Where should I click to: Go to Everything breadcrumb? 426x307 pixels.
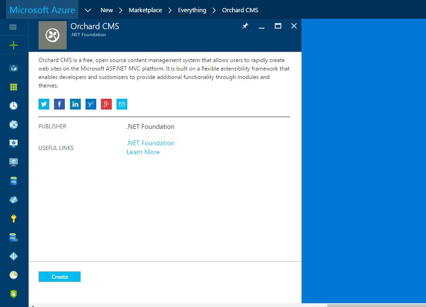point(192,10)
